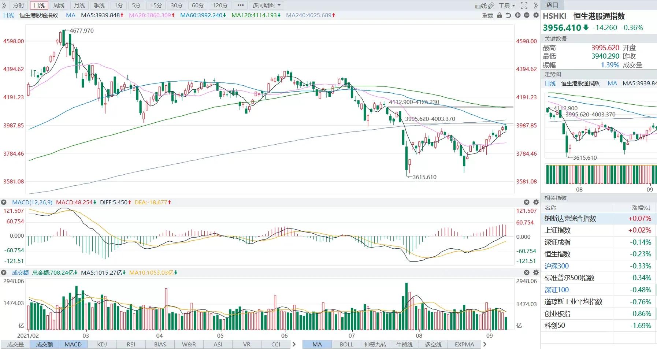Viewport: 657px width, 349px height.
Task: Open the 深证100 index link
Action: pyautogui.click(x=557, y=290)
